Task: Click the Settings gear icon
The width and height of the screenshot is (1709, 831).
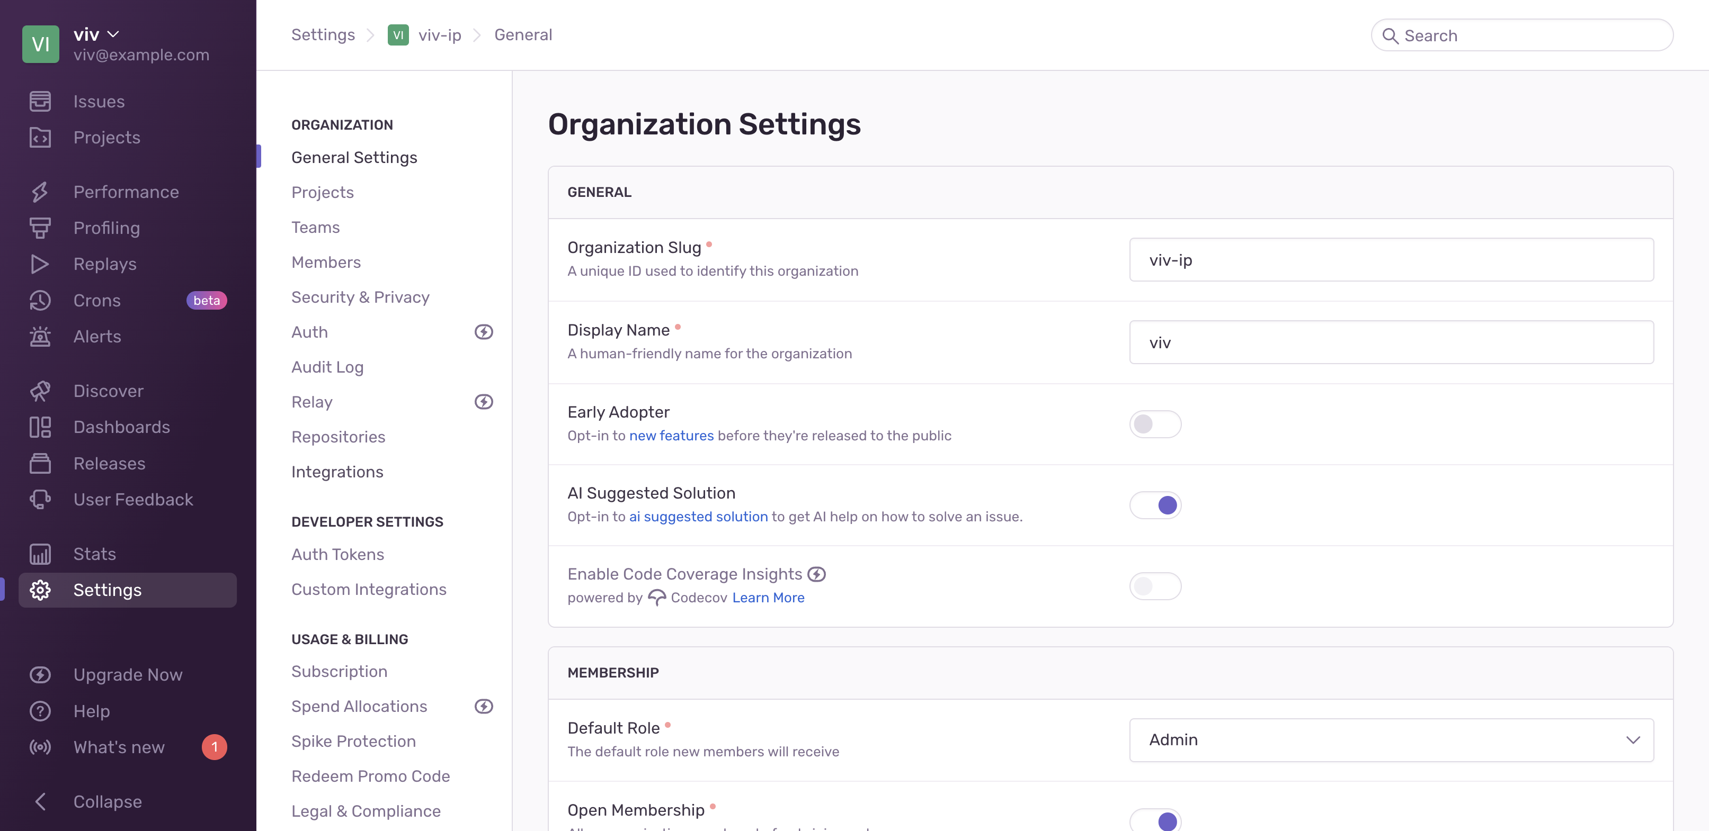Action: pyautogui.click(x=40, y=590)
